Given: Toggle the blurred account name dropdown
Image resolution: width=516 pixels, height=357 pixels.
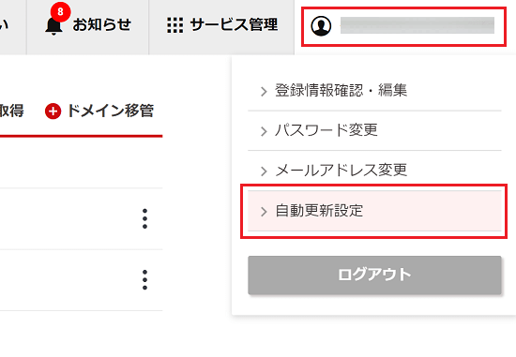Looking at the screenshot, I should (403, 26).
